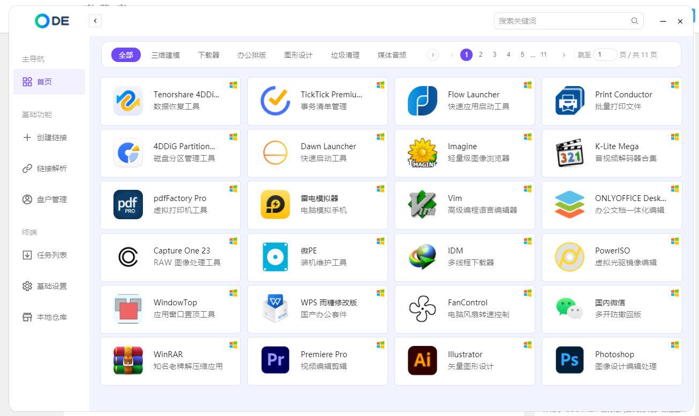Image resolution: width=699 pixels, height=416 pixels.
Task: Click the Windows badge on Photoshop card
Action: tap(675, 345)
